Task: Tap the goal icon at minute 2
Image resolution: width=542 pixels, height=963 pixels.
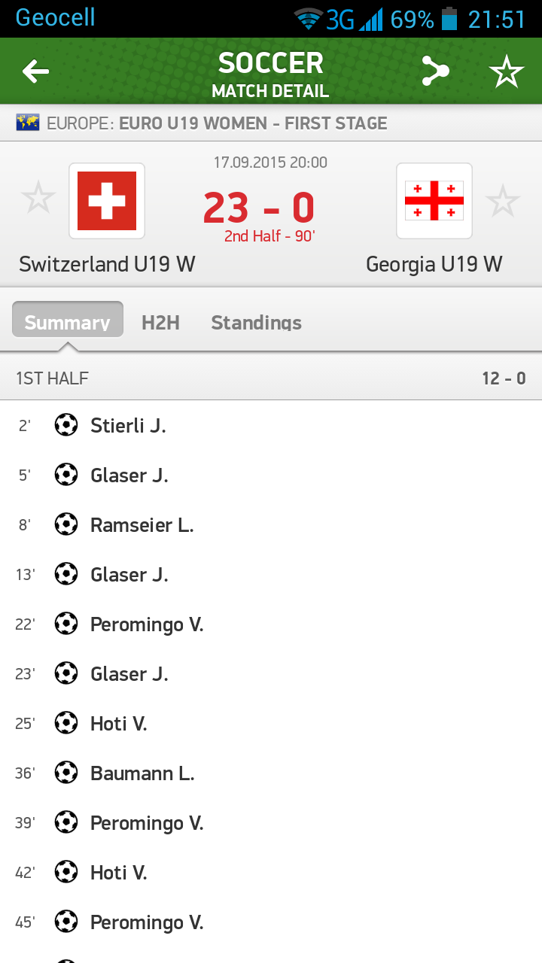Action: 66,425
